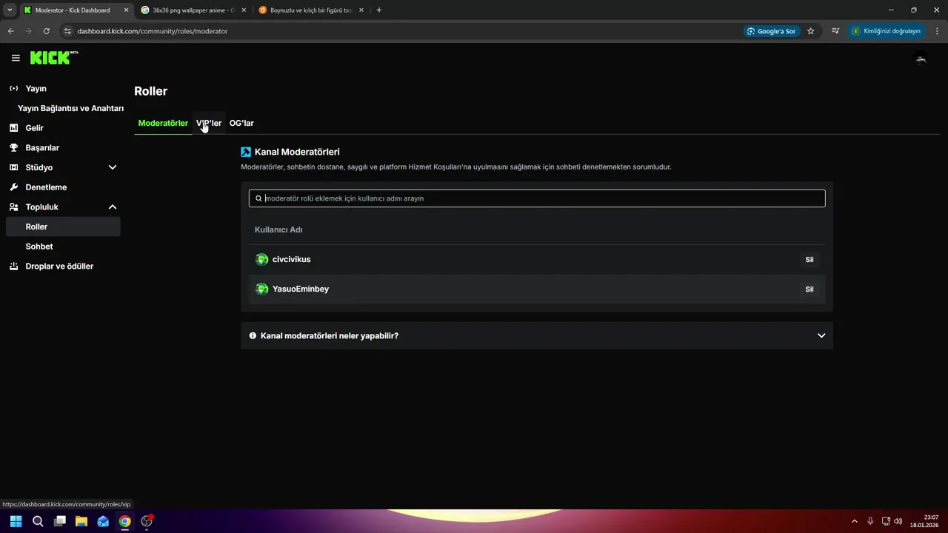
Task: Click the civcivikus username
Action: tap(292, 259)
